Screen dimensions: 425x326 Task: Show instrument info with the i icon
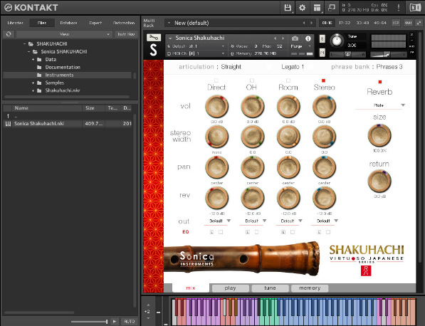pos(308,38)
